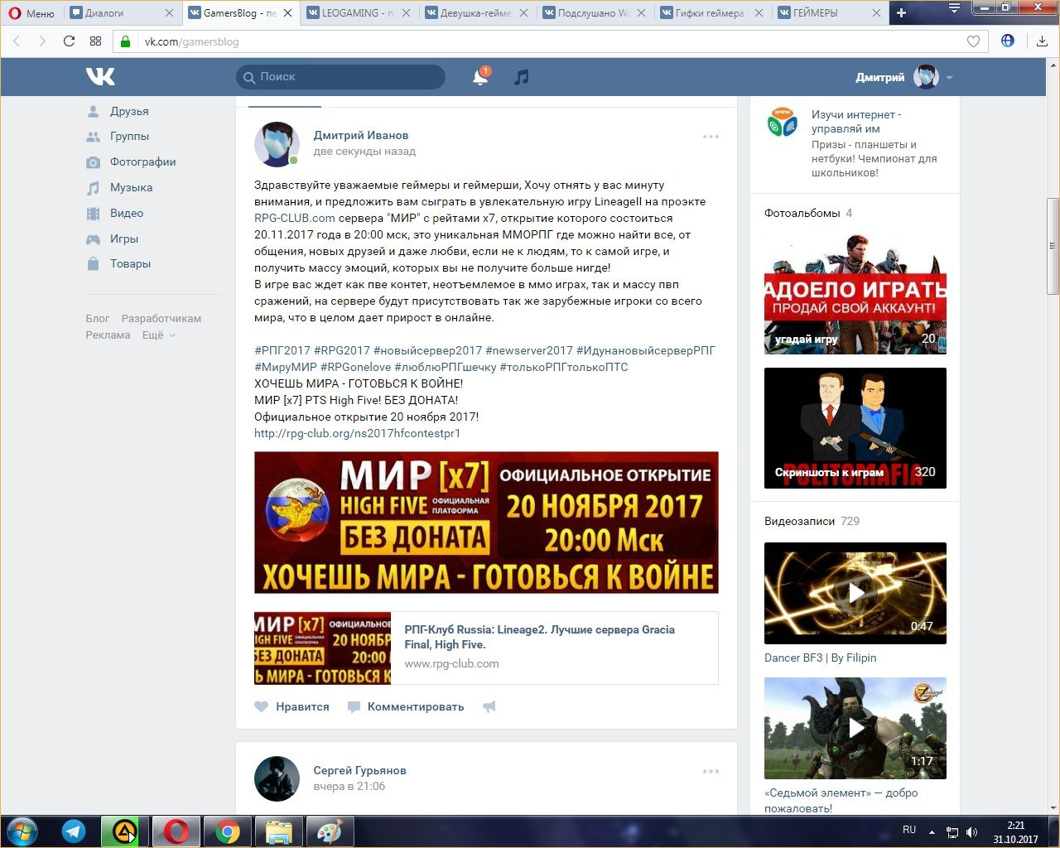Reload the current page
This screenshot has height=848, width=1060.
pos(70,41)
